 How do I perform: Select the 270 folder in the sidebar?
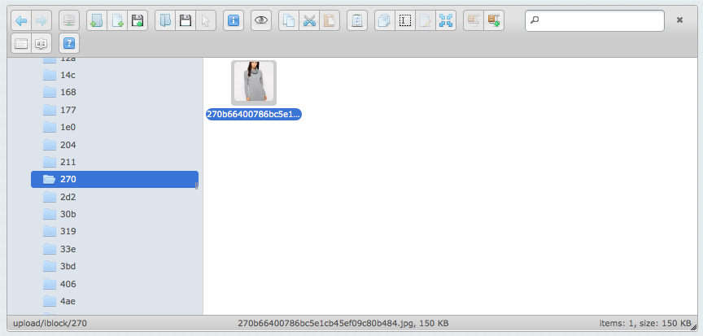(68, 179)
